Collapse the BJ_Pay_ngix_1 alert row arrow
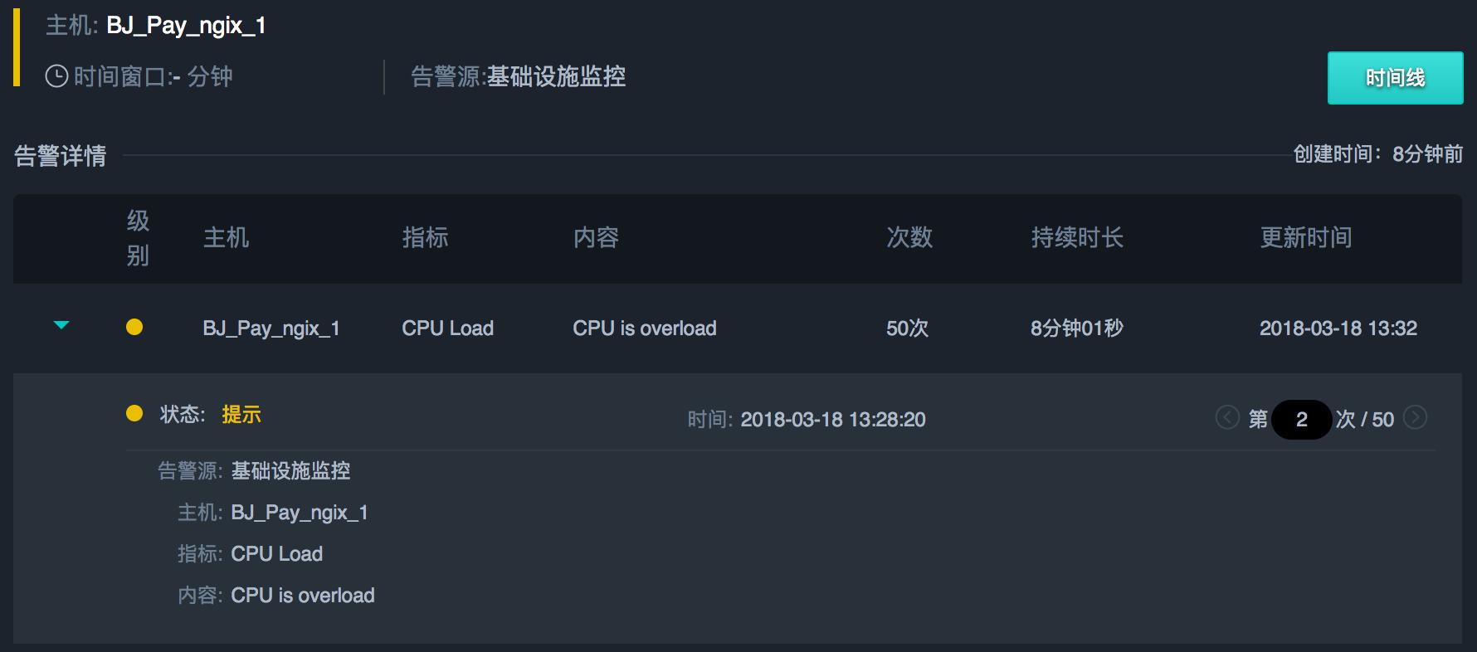 pos(61,325)
